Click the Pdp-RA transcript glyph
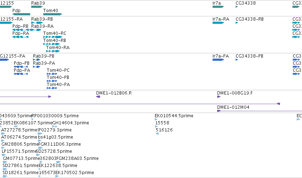Image resolution: width=302 pixels, height=178 pixels. (21, 37)
